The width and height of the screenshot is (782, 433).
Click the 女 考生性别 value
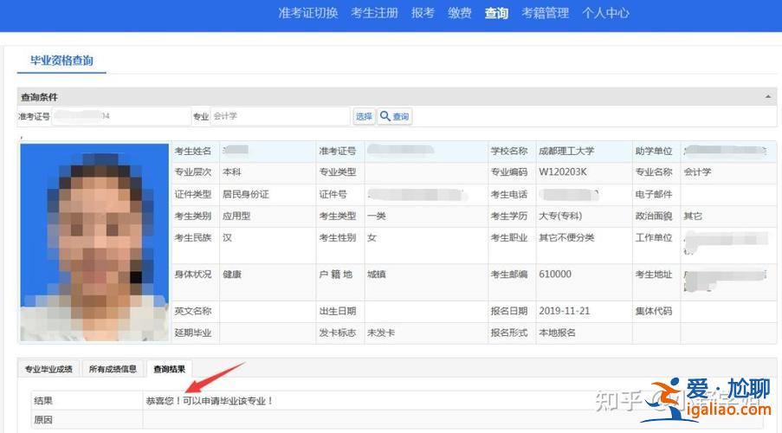pos(372,238)
